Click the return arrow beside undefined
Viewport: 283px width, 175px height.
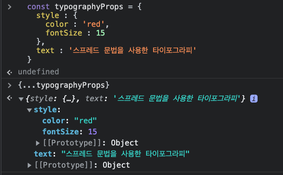click(x=9, y=72)
